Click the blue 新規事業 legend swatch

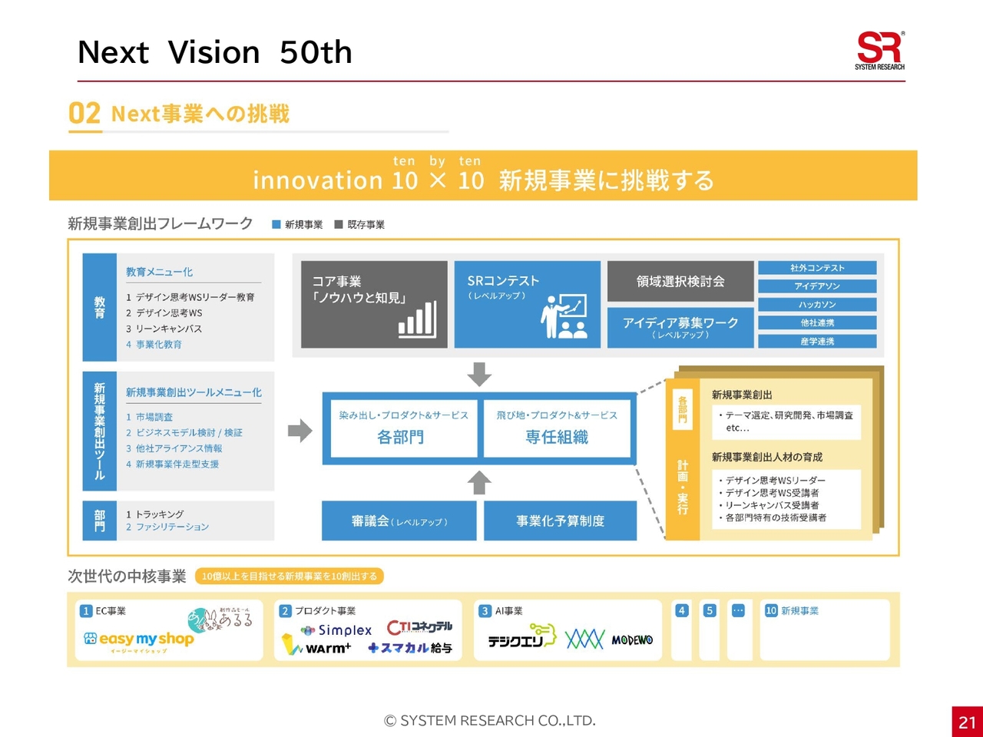point(276,225)
